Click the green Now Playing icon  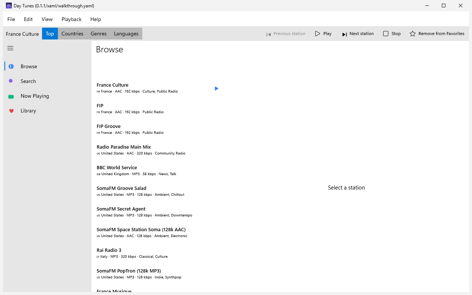coord(11,97)
